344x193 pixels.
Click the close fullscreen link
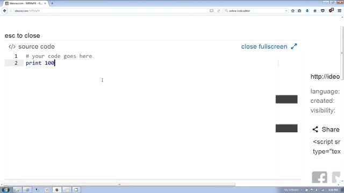coord(264,47)
